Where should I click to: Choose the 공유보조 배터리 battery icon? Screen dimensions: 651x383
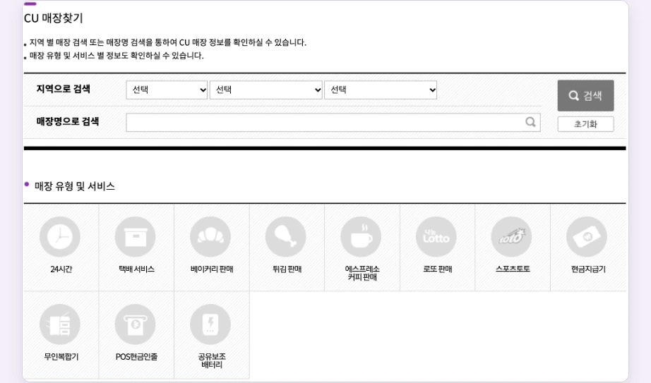click(210, 324)
